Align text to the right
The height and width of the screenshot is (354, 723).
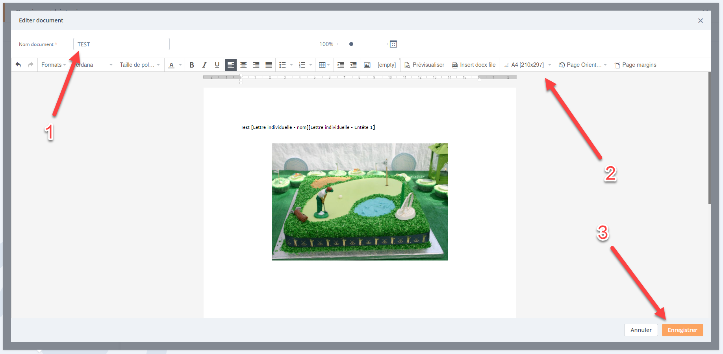tap(256, 65)
